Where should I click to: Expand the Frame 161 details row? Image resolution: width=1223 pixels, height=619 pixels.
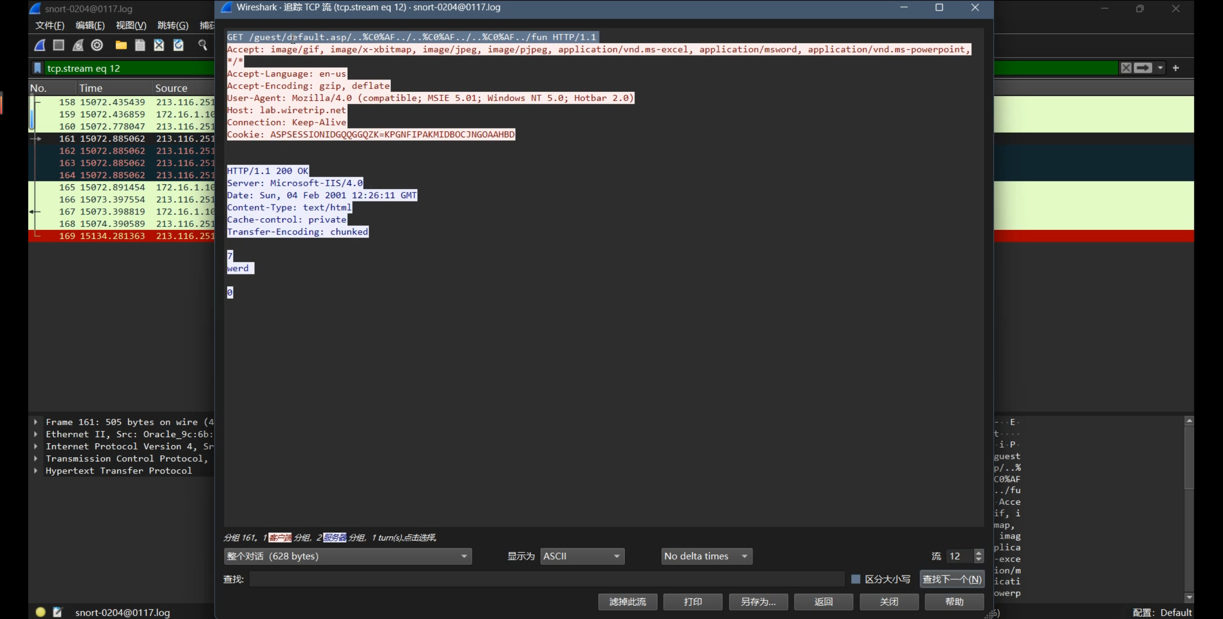[x=36, y=422]
